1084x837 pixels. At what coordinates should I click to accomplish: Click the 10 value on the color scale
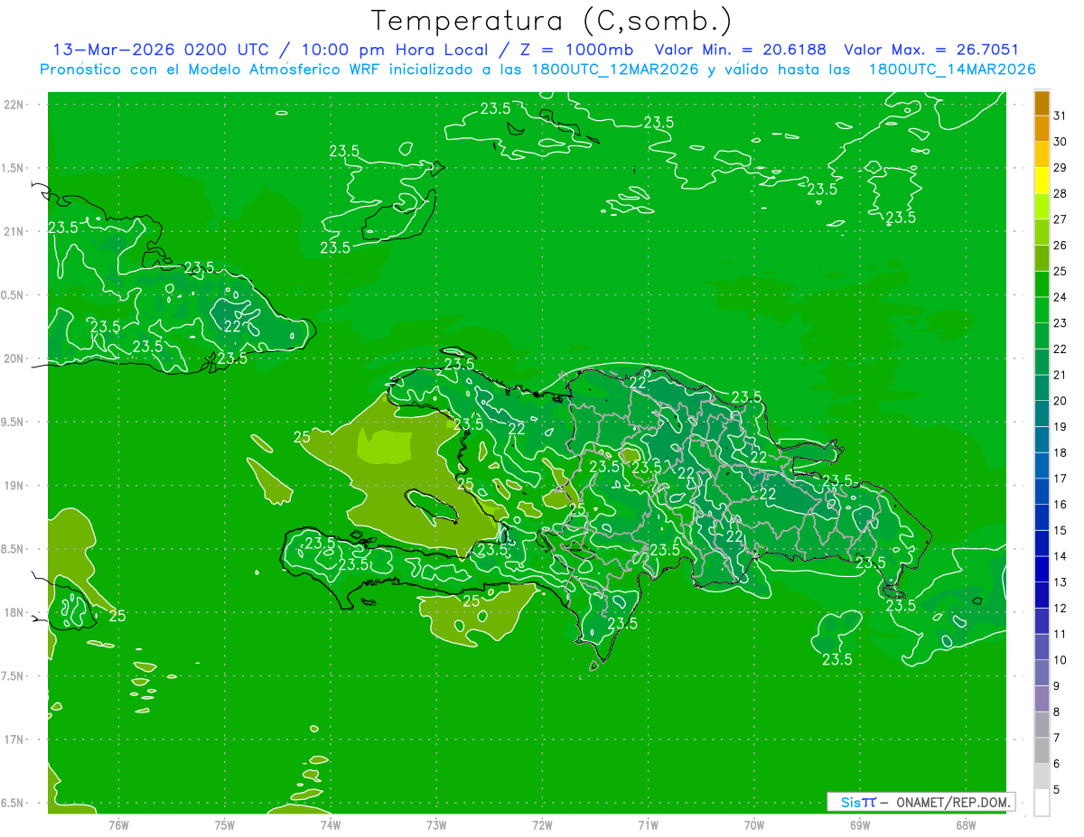pyautogui.click(x=1060, y=660)
